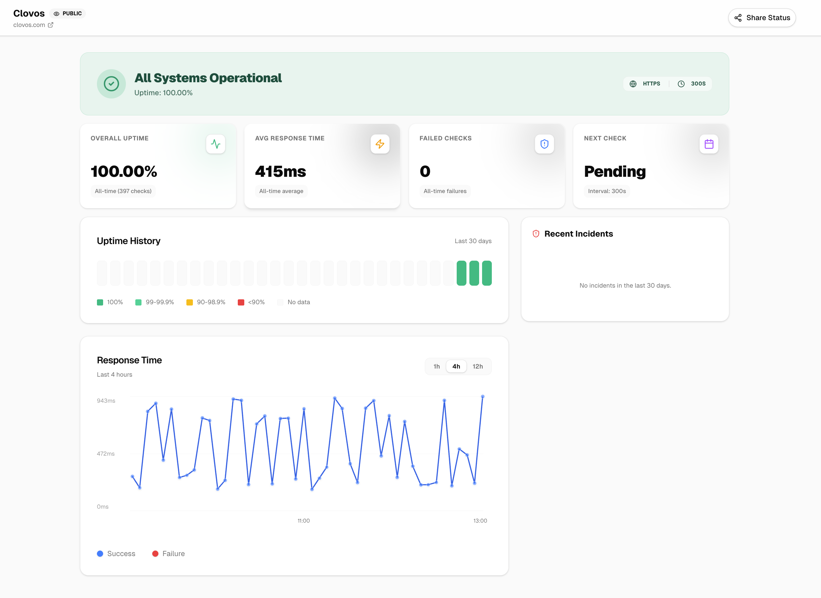The height and width of the screenshot is (598, 821).
Task: Click the eye icon in the PUBLIC badge
Action: (x=57, y=13)
